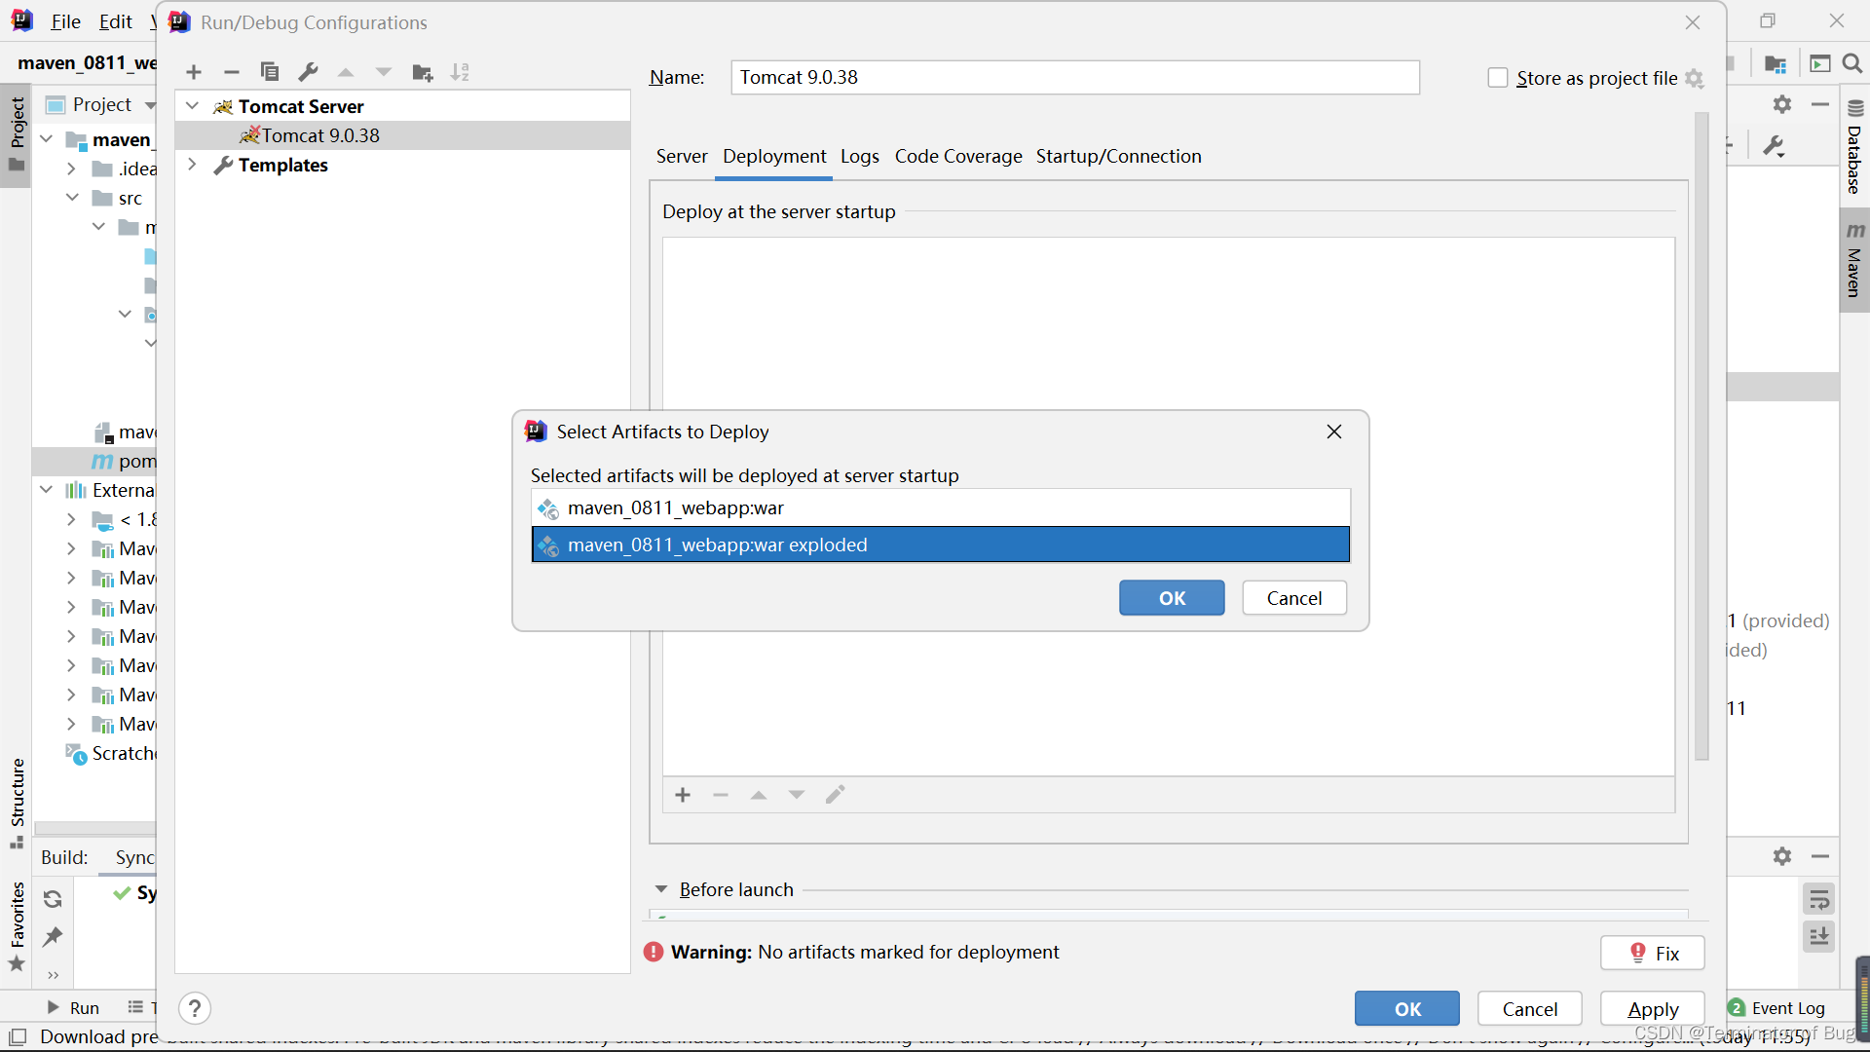
Task: Toggle tool window quick access in status bar
Action: (18, 1036)
